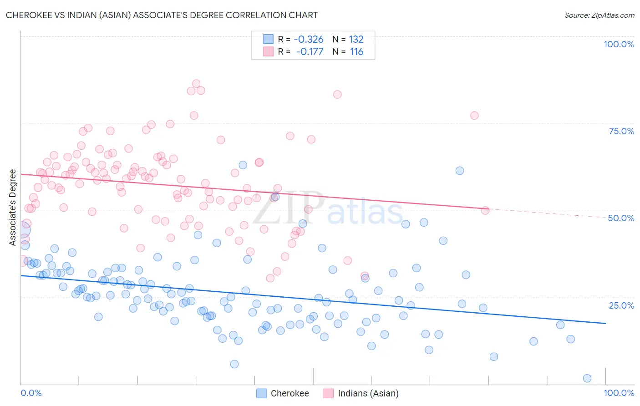Click the pink Indians (Asian) legend swatch
The image size is (640, 406).
(x=329, y=393)
